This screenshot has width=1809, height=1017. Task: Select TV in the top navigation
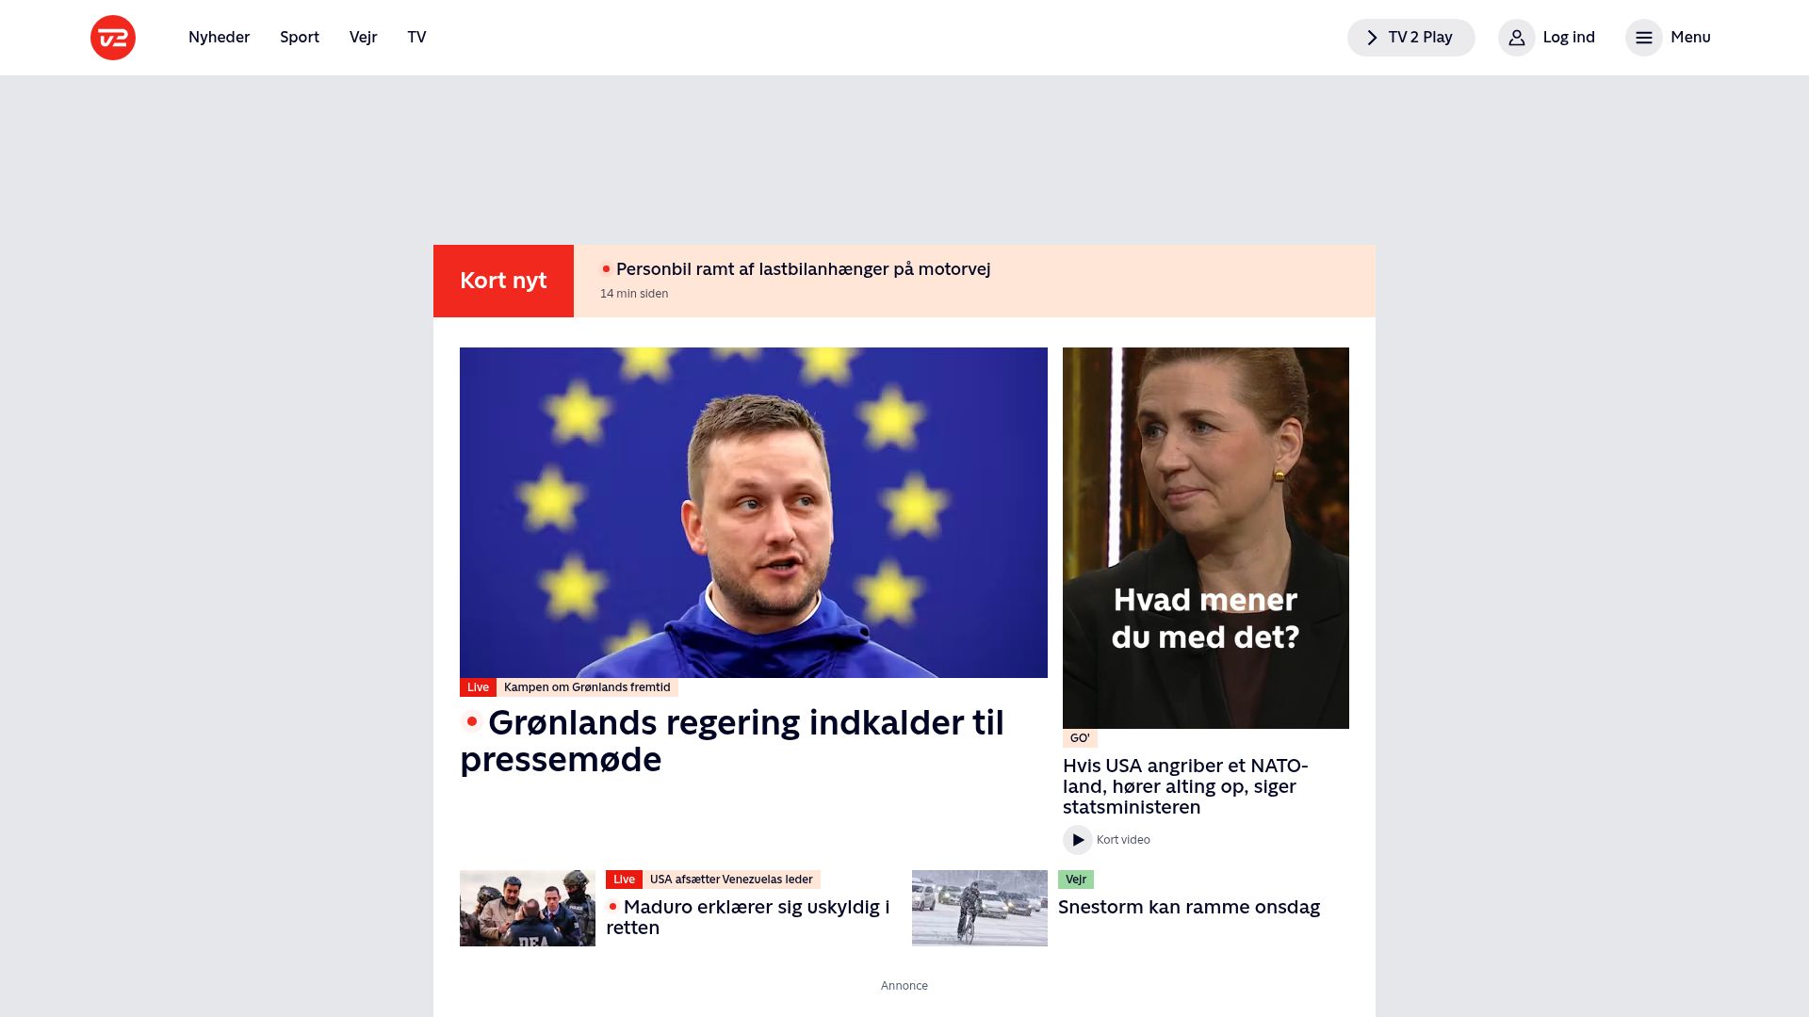click(x=416, y=38)
